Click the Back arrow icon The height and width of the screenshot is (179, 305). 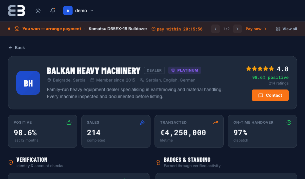click(x=11, y=48)
